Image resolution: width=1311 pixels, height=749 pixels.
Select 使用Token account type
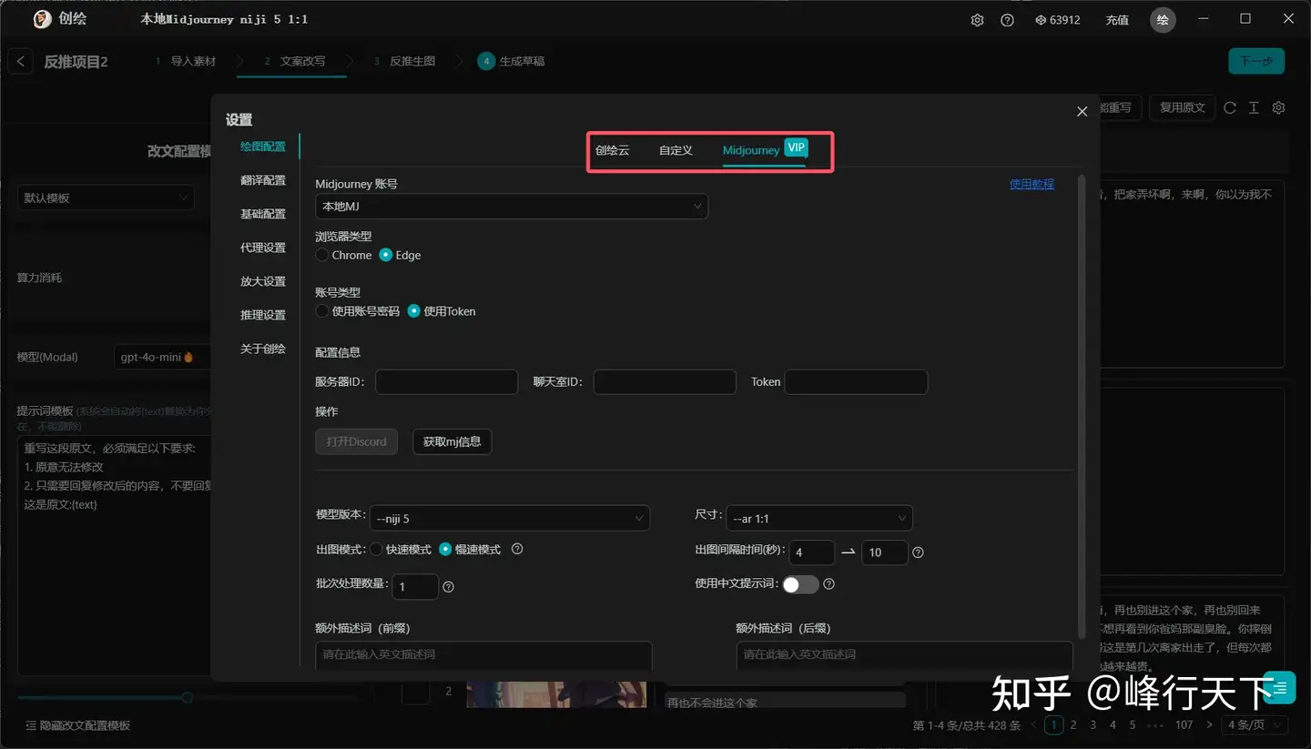[x=442, y=310]
